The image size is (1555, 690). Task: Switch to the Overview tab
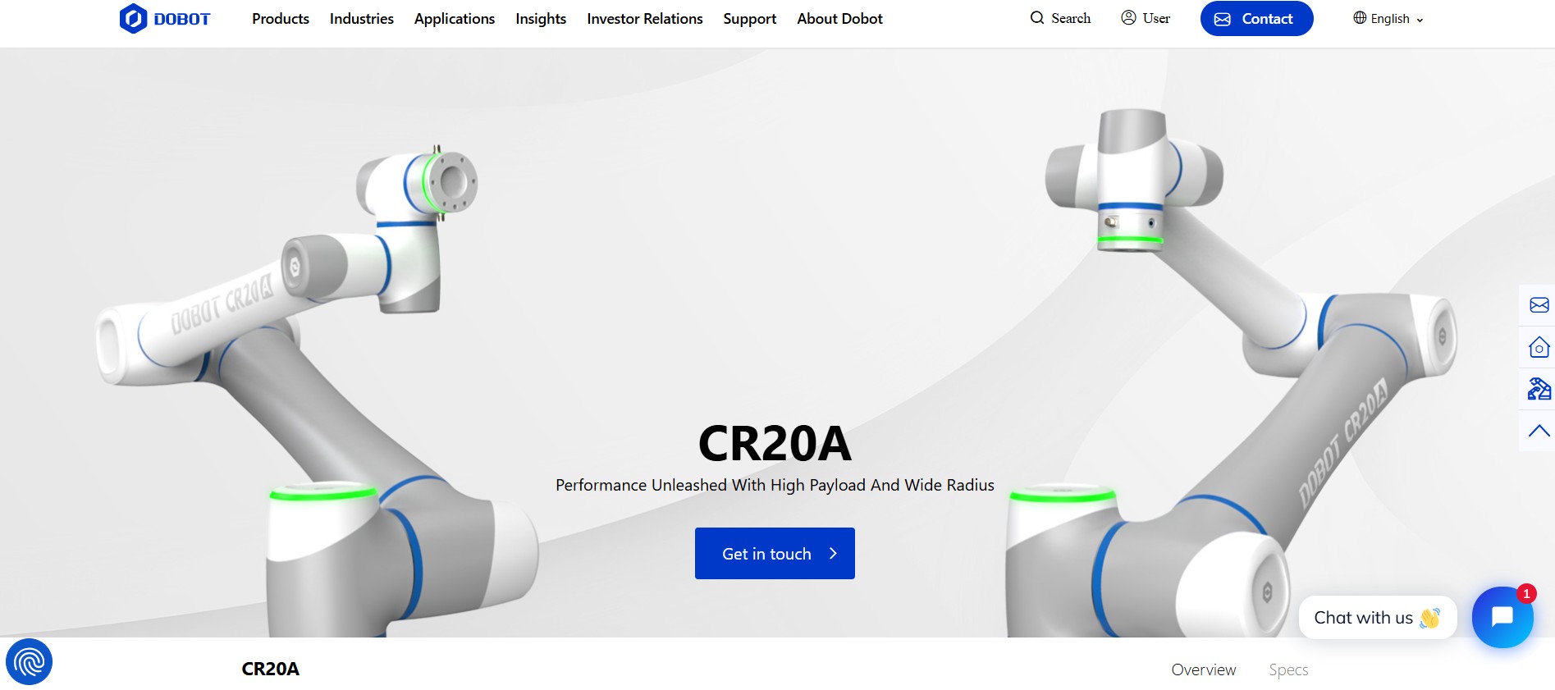(1203, 669)
